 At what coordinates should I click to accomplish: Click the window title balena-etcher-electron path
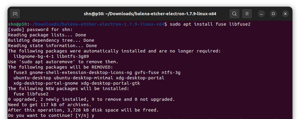coord(150,14)
